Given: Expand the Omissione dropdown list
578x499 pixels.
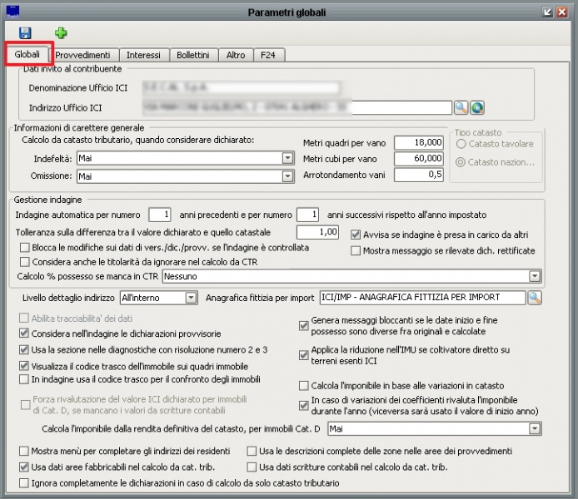Looking at the screenshot, I should pyautogui.click(x=287, y=176).
